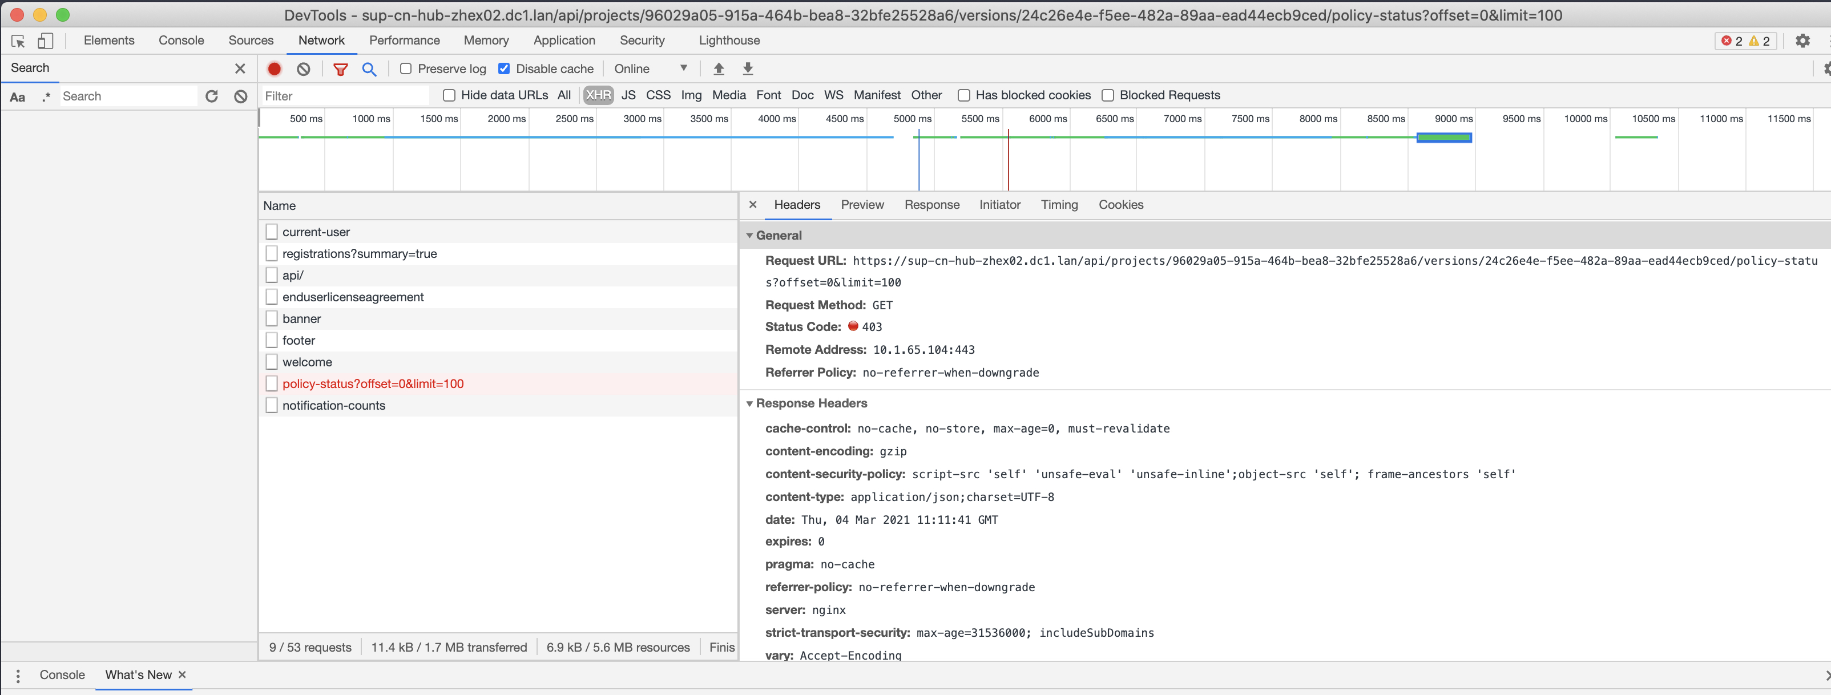Enable the Preserve log checkbox
Screen dimensions: 1831x695
pyautogui.click(x=406, y=69)
